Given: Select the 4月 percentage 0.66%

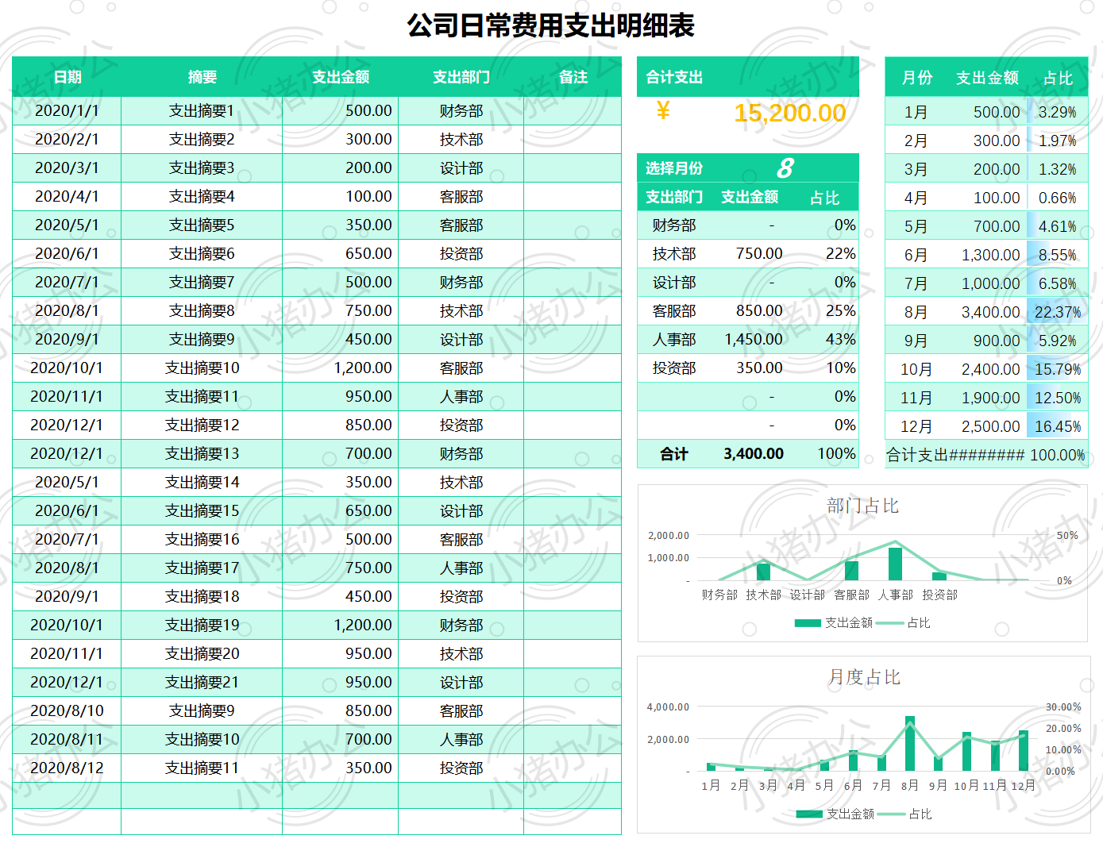Looking at the screenshot, I should pyautogui.click(x=1057, y=198).
